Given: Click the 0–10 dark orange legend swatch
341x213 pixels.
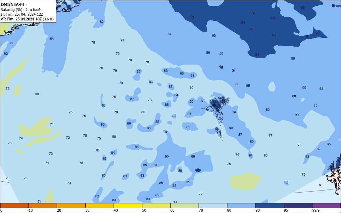Looking at the screenshot, I should point(14,206).
